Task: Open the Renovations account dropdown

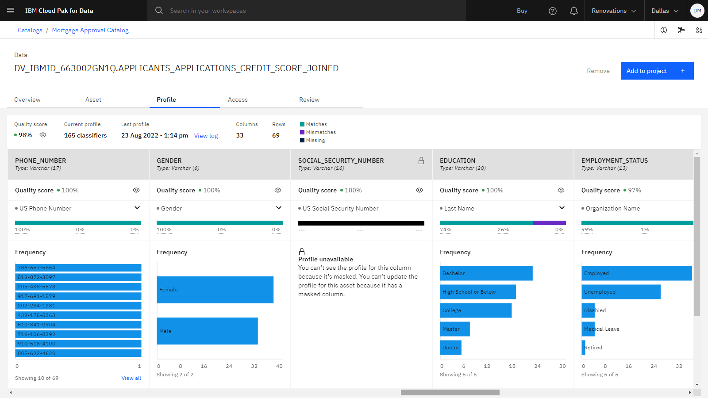Action: tap(613, 11)
